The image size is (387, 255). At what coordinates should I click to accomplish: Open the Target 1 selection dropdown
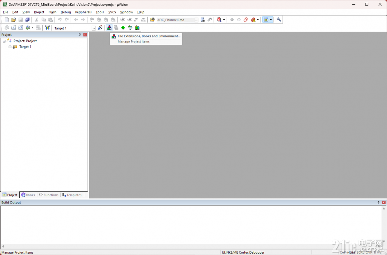click(94, 28)
